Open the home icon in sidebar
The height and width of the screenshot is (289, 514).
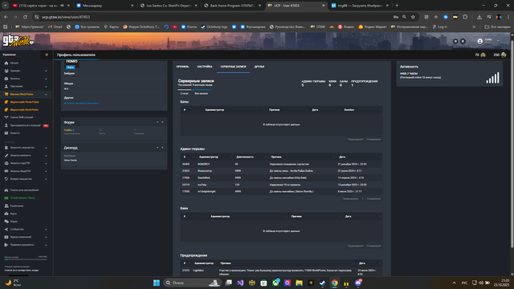point(6,63)
